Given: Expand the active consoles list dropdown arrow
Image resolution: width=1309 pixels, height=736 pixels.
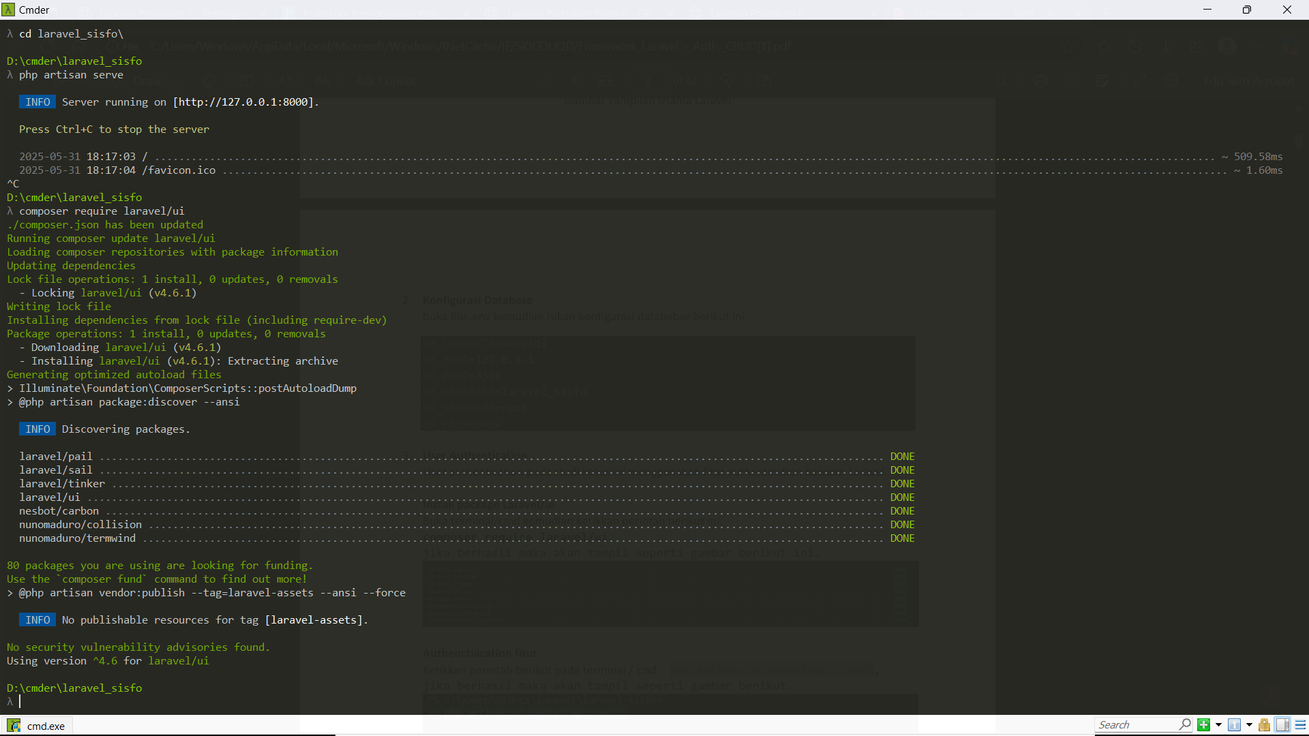Looking at the screenshot, I should [x=1249, y=725].
